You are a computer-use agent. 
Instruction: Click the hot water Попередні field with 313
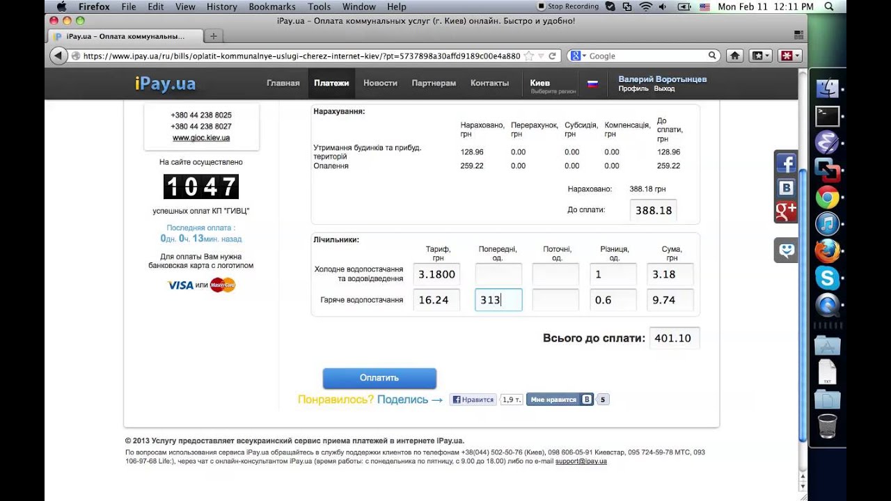point(498,300)
